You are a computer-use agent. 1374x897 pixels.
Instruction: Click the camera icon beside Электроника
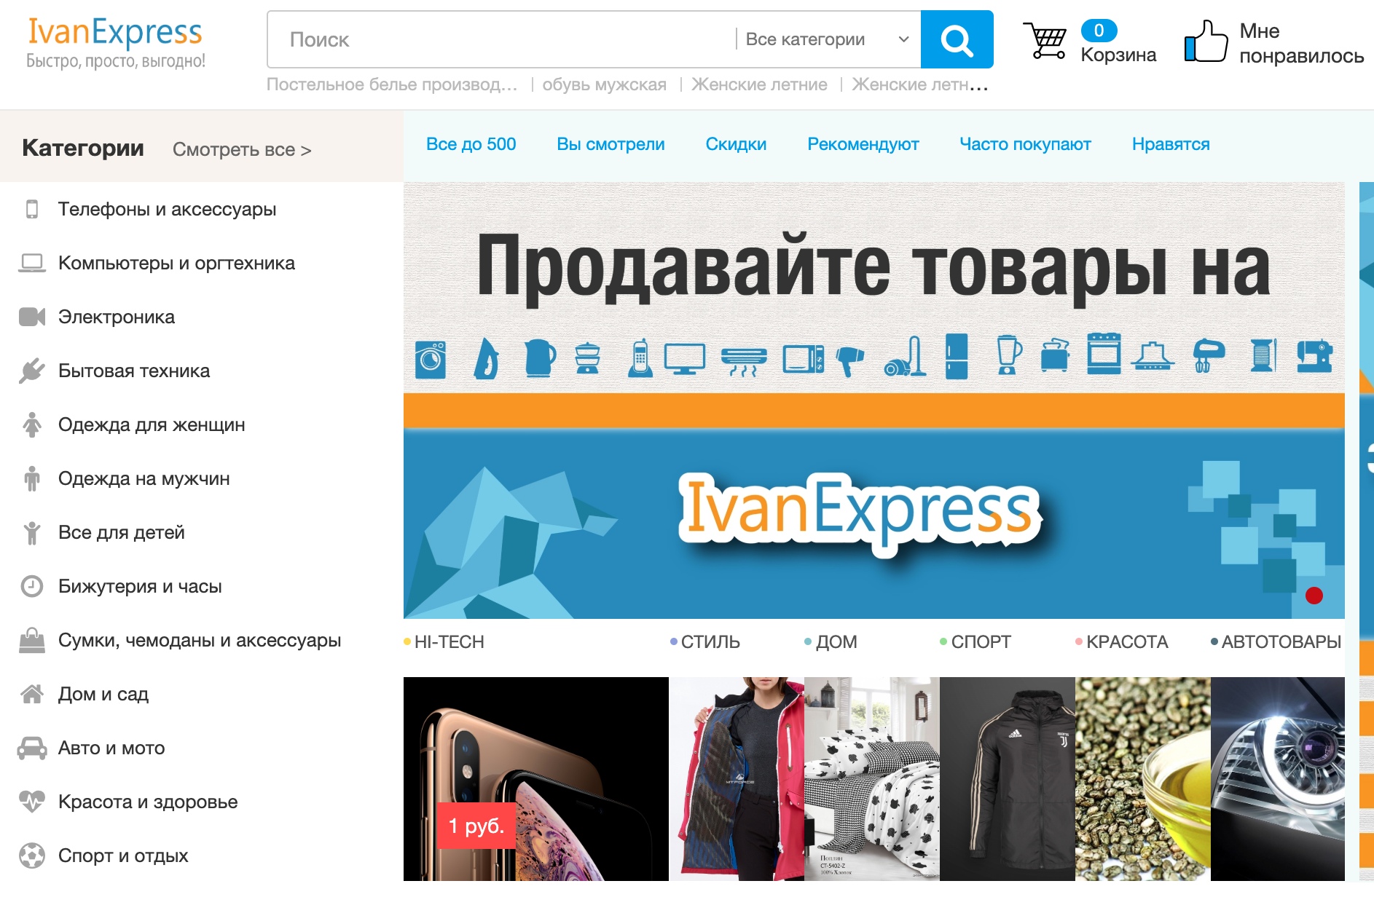click(32, 317)
